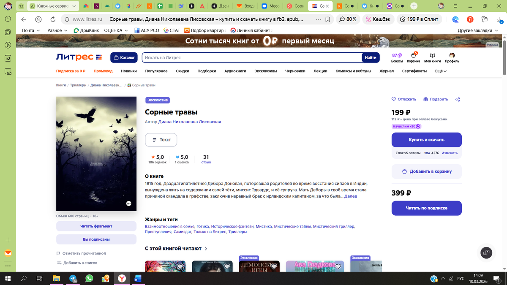Open Подписка за 0 ₽ menu item
Image resolution: width=507 pixels, height=285 pixels.
click(x=71, y=71)
